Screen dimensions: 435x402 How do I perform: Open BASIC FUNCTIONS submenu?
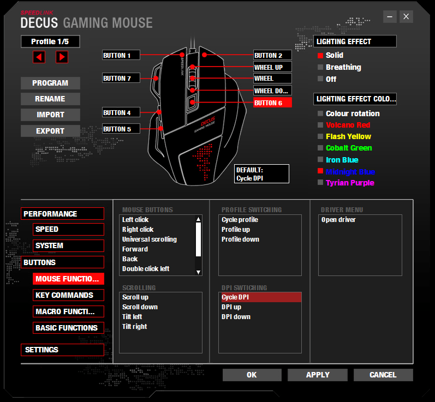click(68, 328)
